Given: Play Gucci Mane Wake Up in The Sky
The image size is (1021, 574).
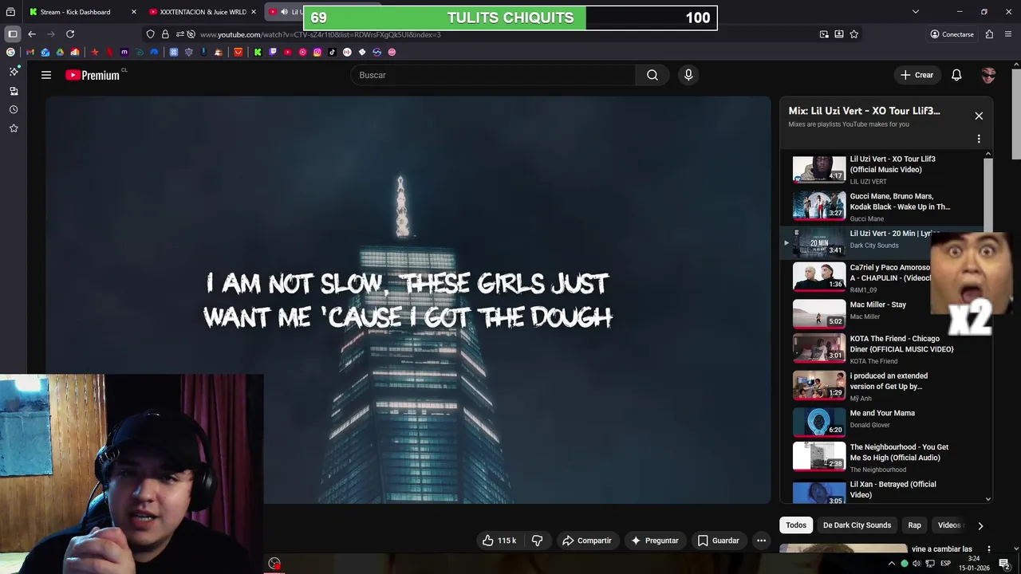Looking at the screenshot, I should pyautogui.click(x=819, y=205).
